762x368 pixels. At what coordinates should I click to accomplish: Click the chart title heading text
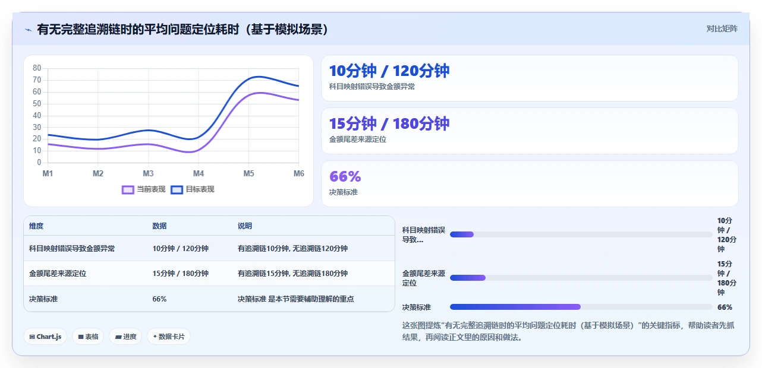pyautogui.click(x=183, y=29)
